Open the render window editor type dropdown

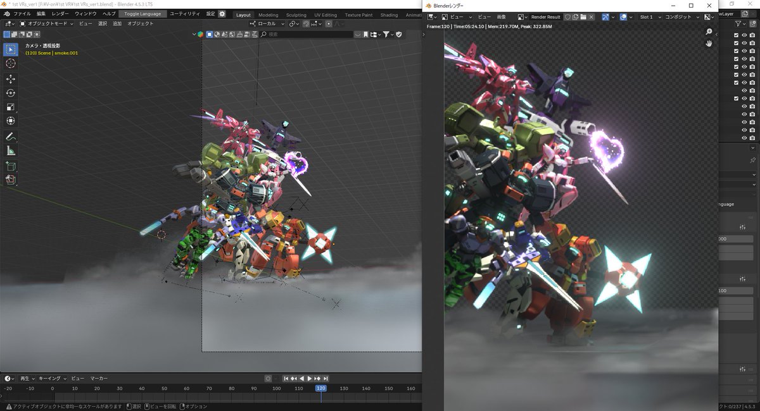point(433,17)
